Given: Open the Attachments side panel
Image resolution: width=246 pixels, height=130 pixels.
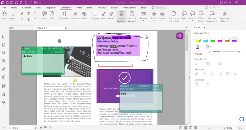Looking at the screenshot, I should [4, 69].
